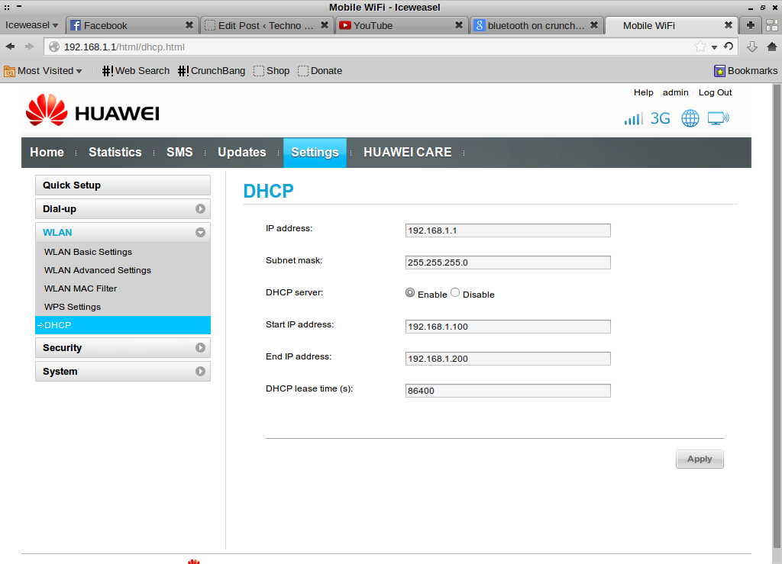Click the Log Out link

715,92
